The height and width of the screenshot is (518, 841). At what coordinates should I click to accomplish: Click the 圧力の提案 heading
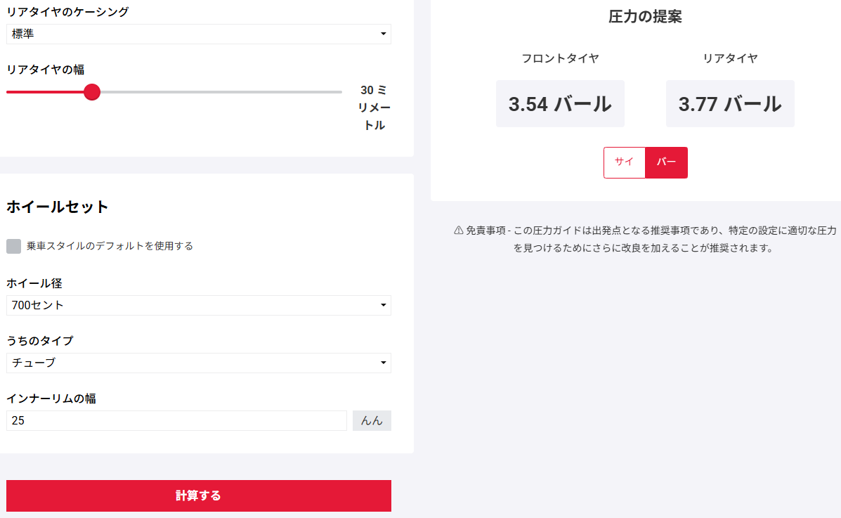coord(645,17)
